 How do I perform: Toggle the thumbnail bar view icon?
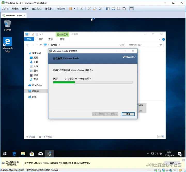[x=113, y=9]
